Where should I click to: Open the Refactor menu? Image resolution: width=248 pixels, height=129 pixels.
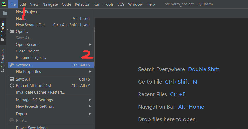[x=82, y=4]
